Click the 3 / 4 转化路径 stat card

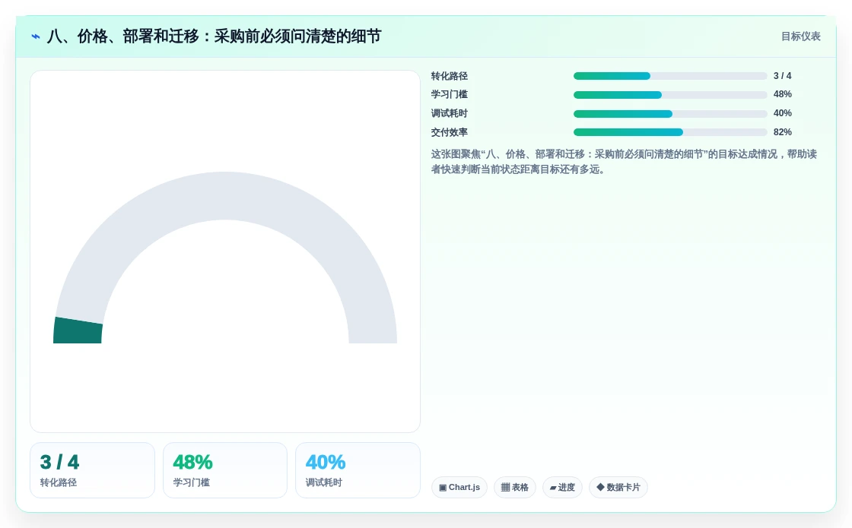(x=92, y=470)
